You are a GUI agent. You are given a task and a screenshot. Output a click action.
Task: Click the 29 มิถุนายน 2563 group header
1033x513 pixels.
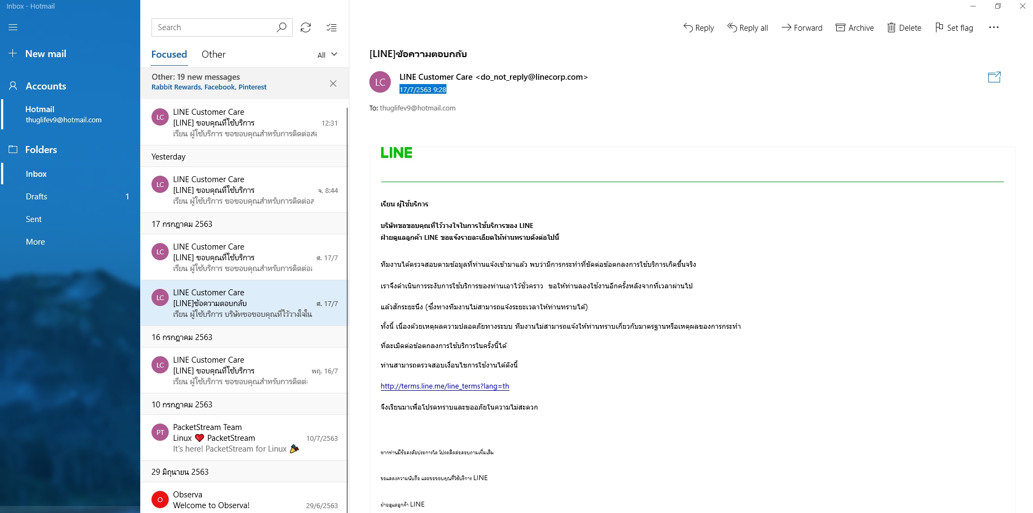pos(244,472)
